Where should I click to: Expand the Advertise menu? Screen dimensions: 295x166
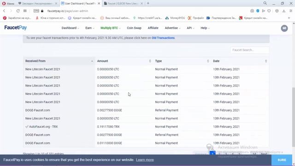coord(172,28)
